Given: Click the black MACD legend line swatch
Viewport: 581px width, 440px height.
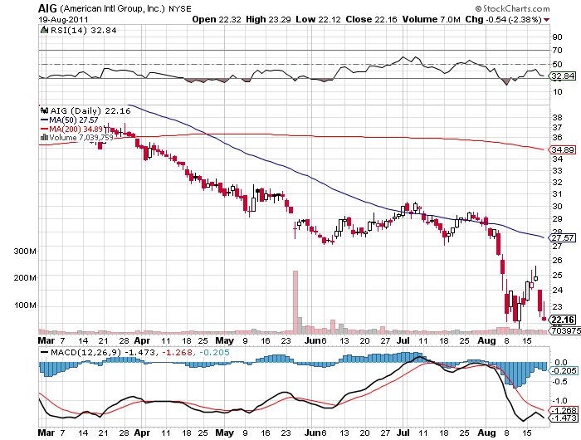Looking at the screenshot, I should click(x=45, y=352).
